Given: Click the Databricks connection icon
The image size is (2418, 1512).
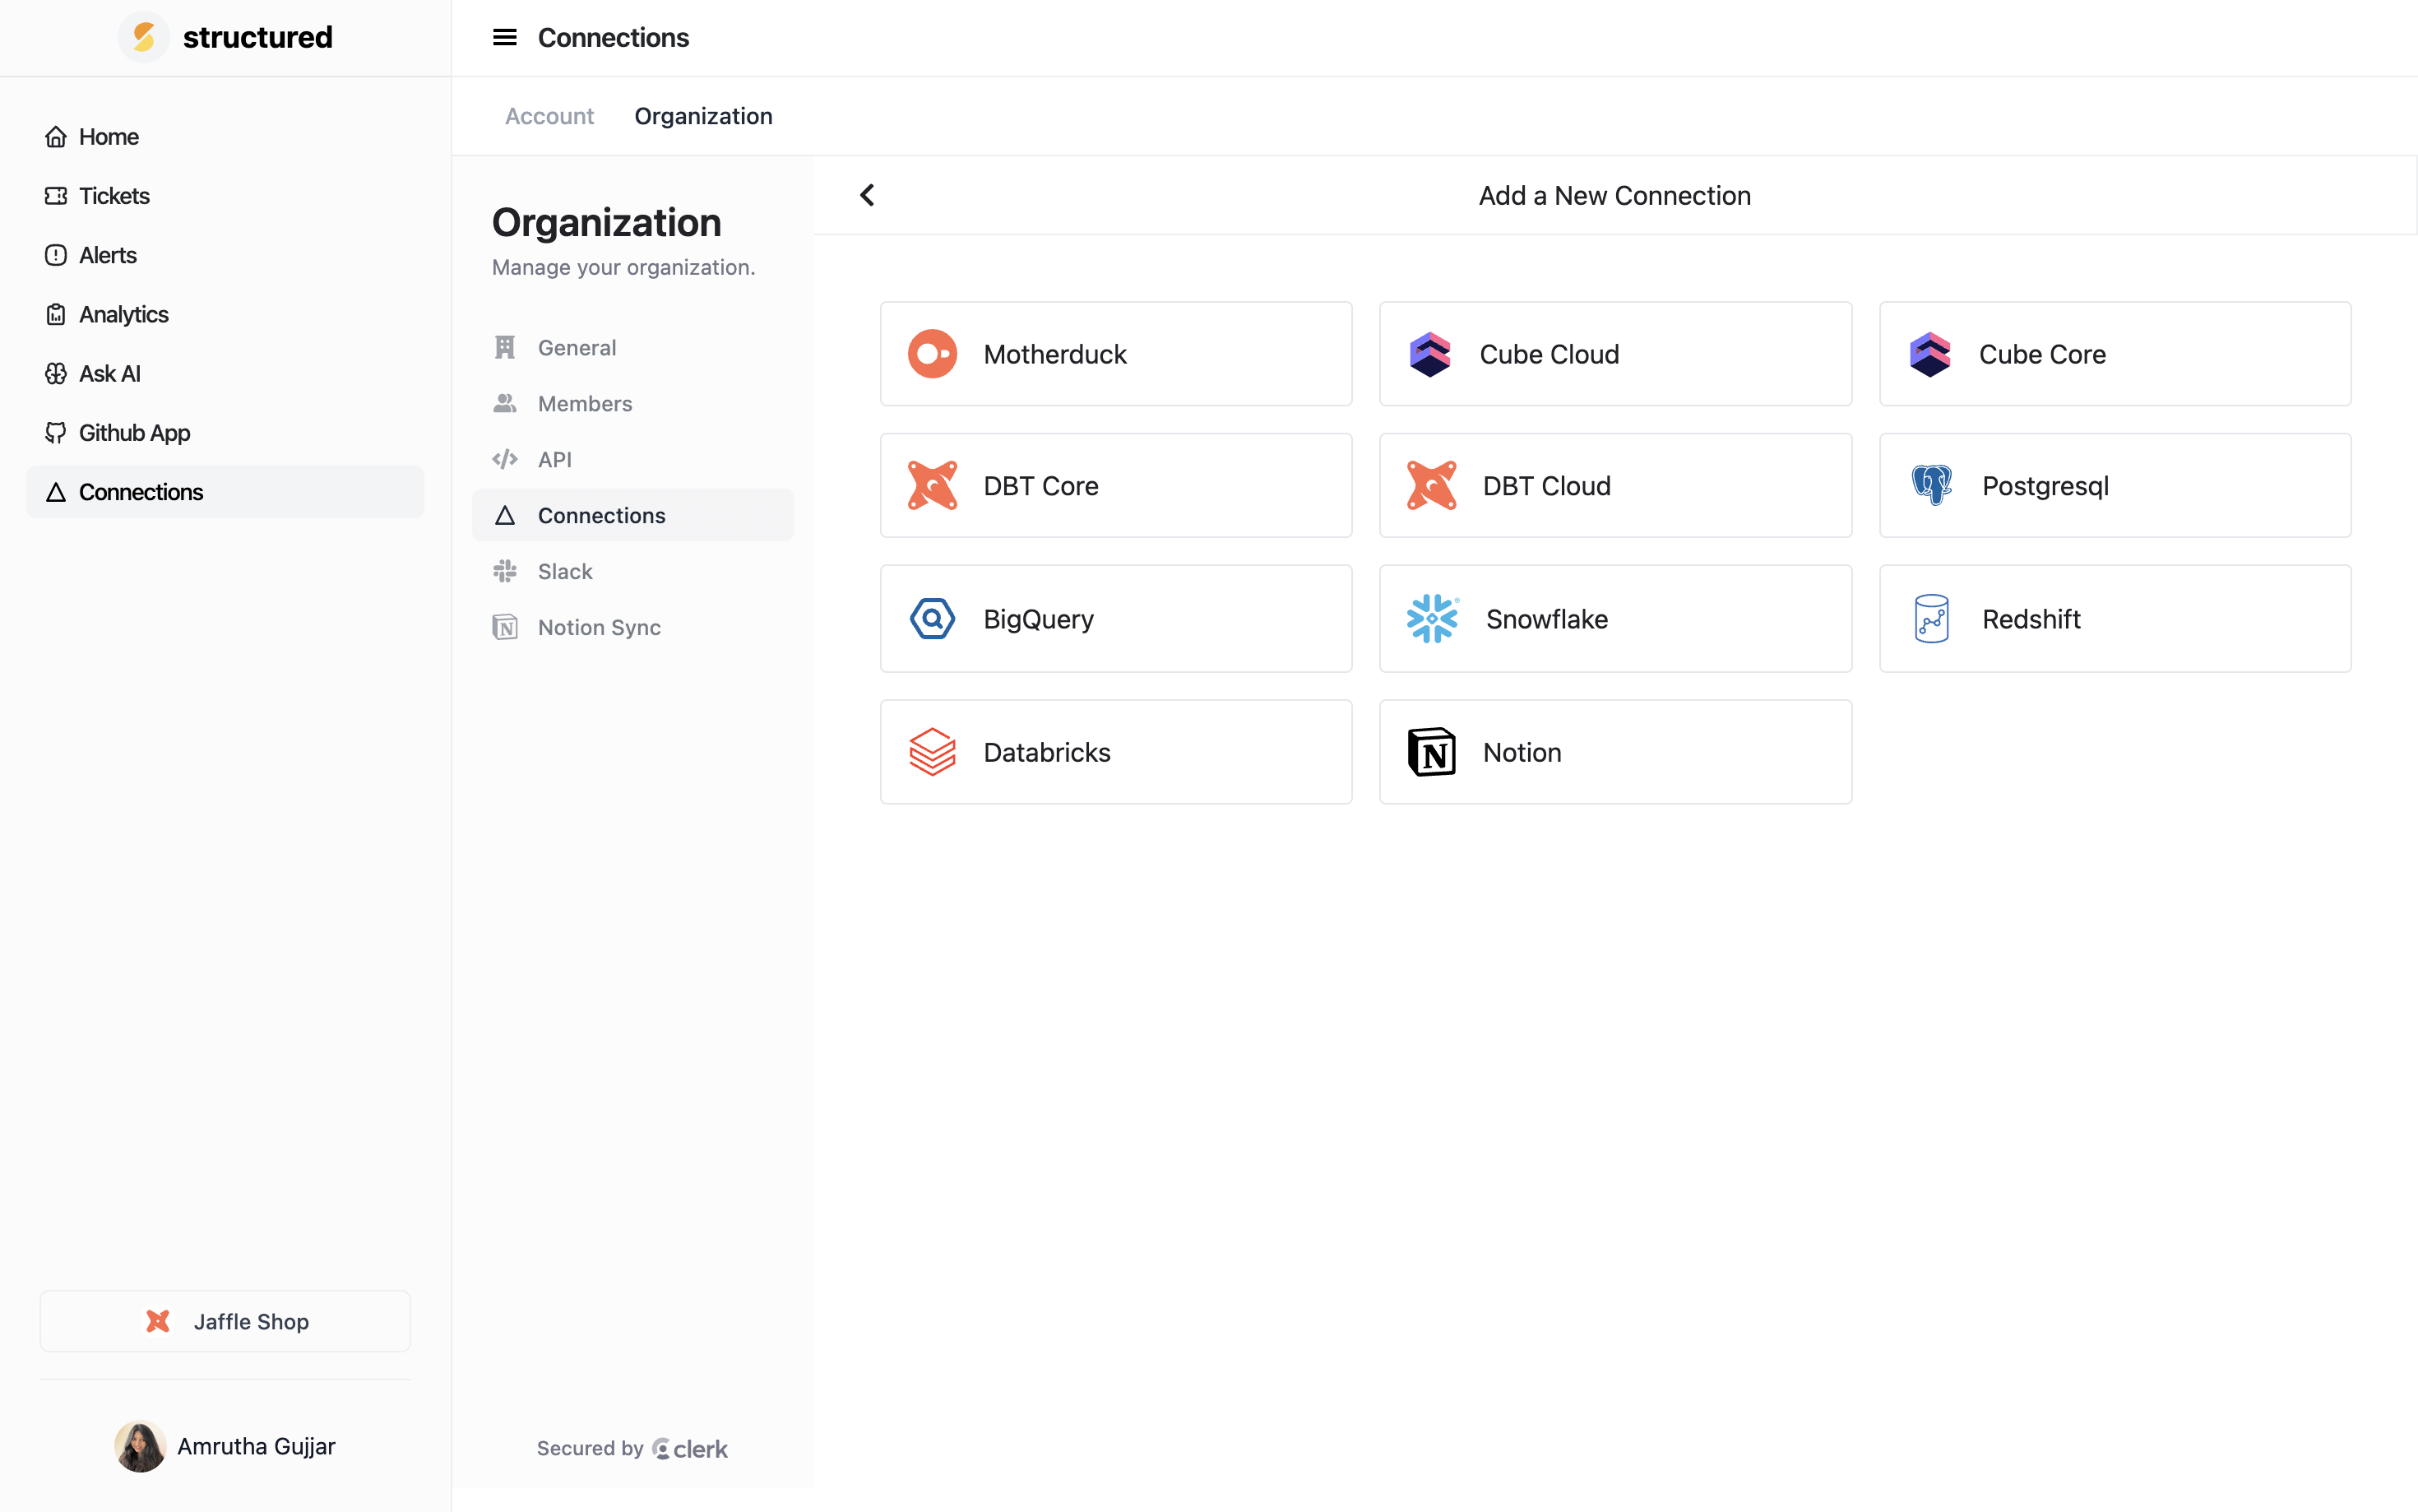Looking at the screenshot, I should (x=931, y=751).
